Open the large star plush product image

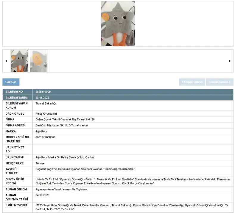coord(118,24)
